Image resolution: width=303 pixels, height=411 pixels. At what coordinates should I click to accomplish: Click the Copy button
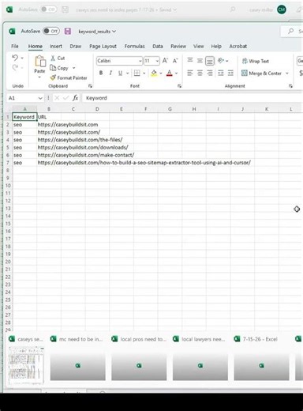[59, 68]
